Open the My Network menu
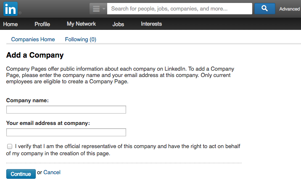Screen dimensions: 301x183 81,24
